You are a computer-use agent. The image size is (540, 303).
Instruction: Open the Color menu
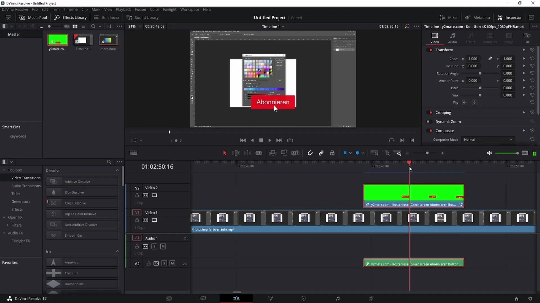155,9
